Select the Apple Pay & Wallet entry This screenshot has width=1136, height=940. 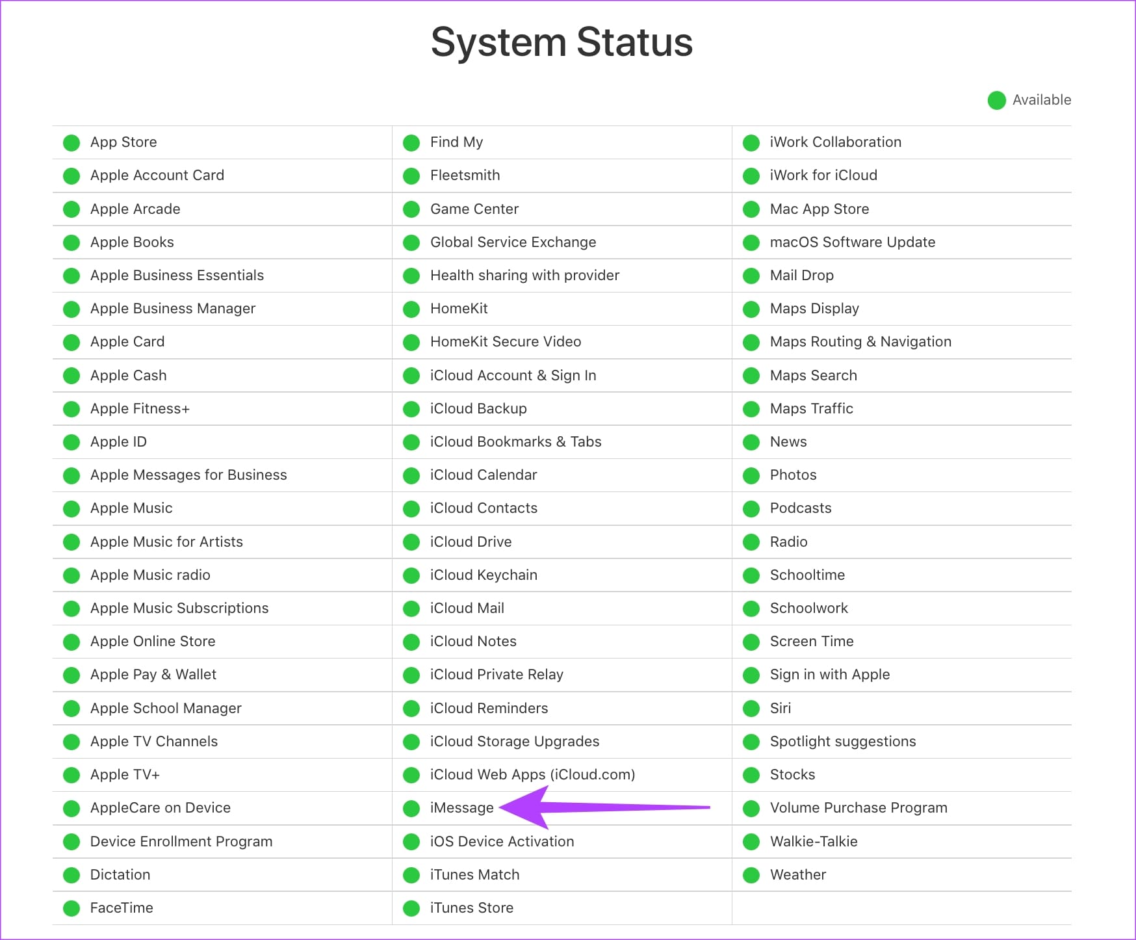(x=153, y=675)
